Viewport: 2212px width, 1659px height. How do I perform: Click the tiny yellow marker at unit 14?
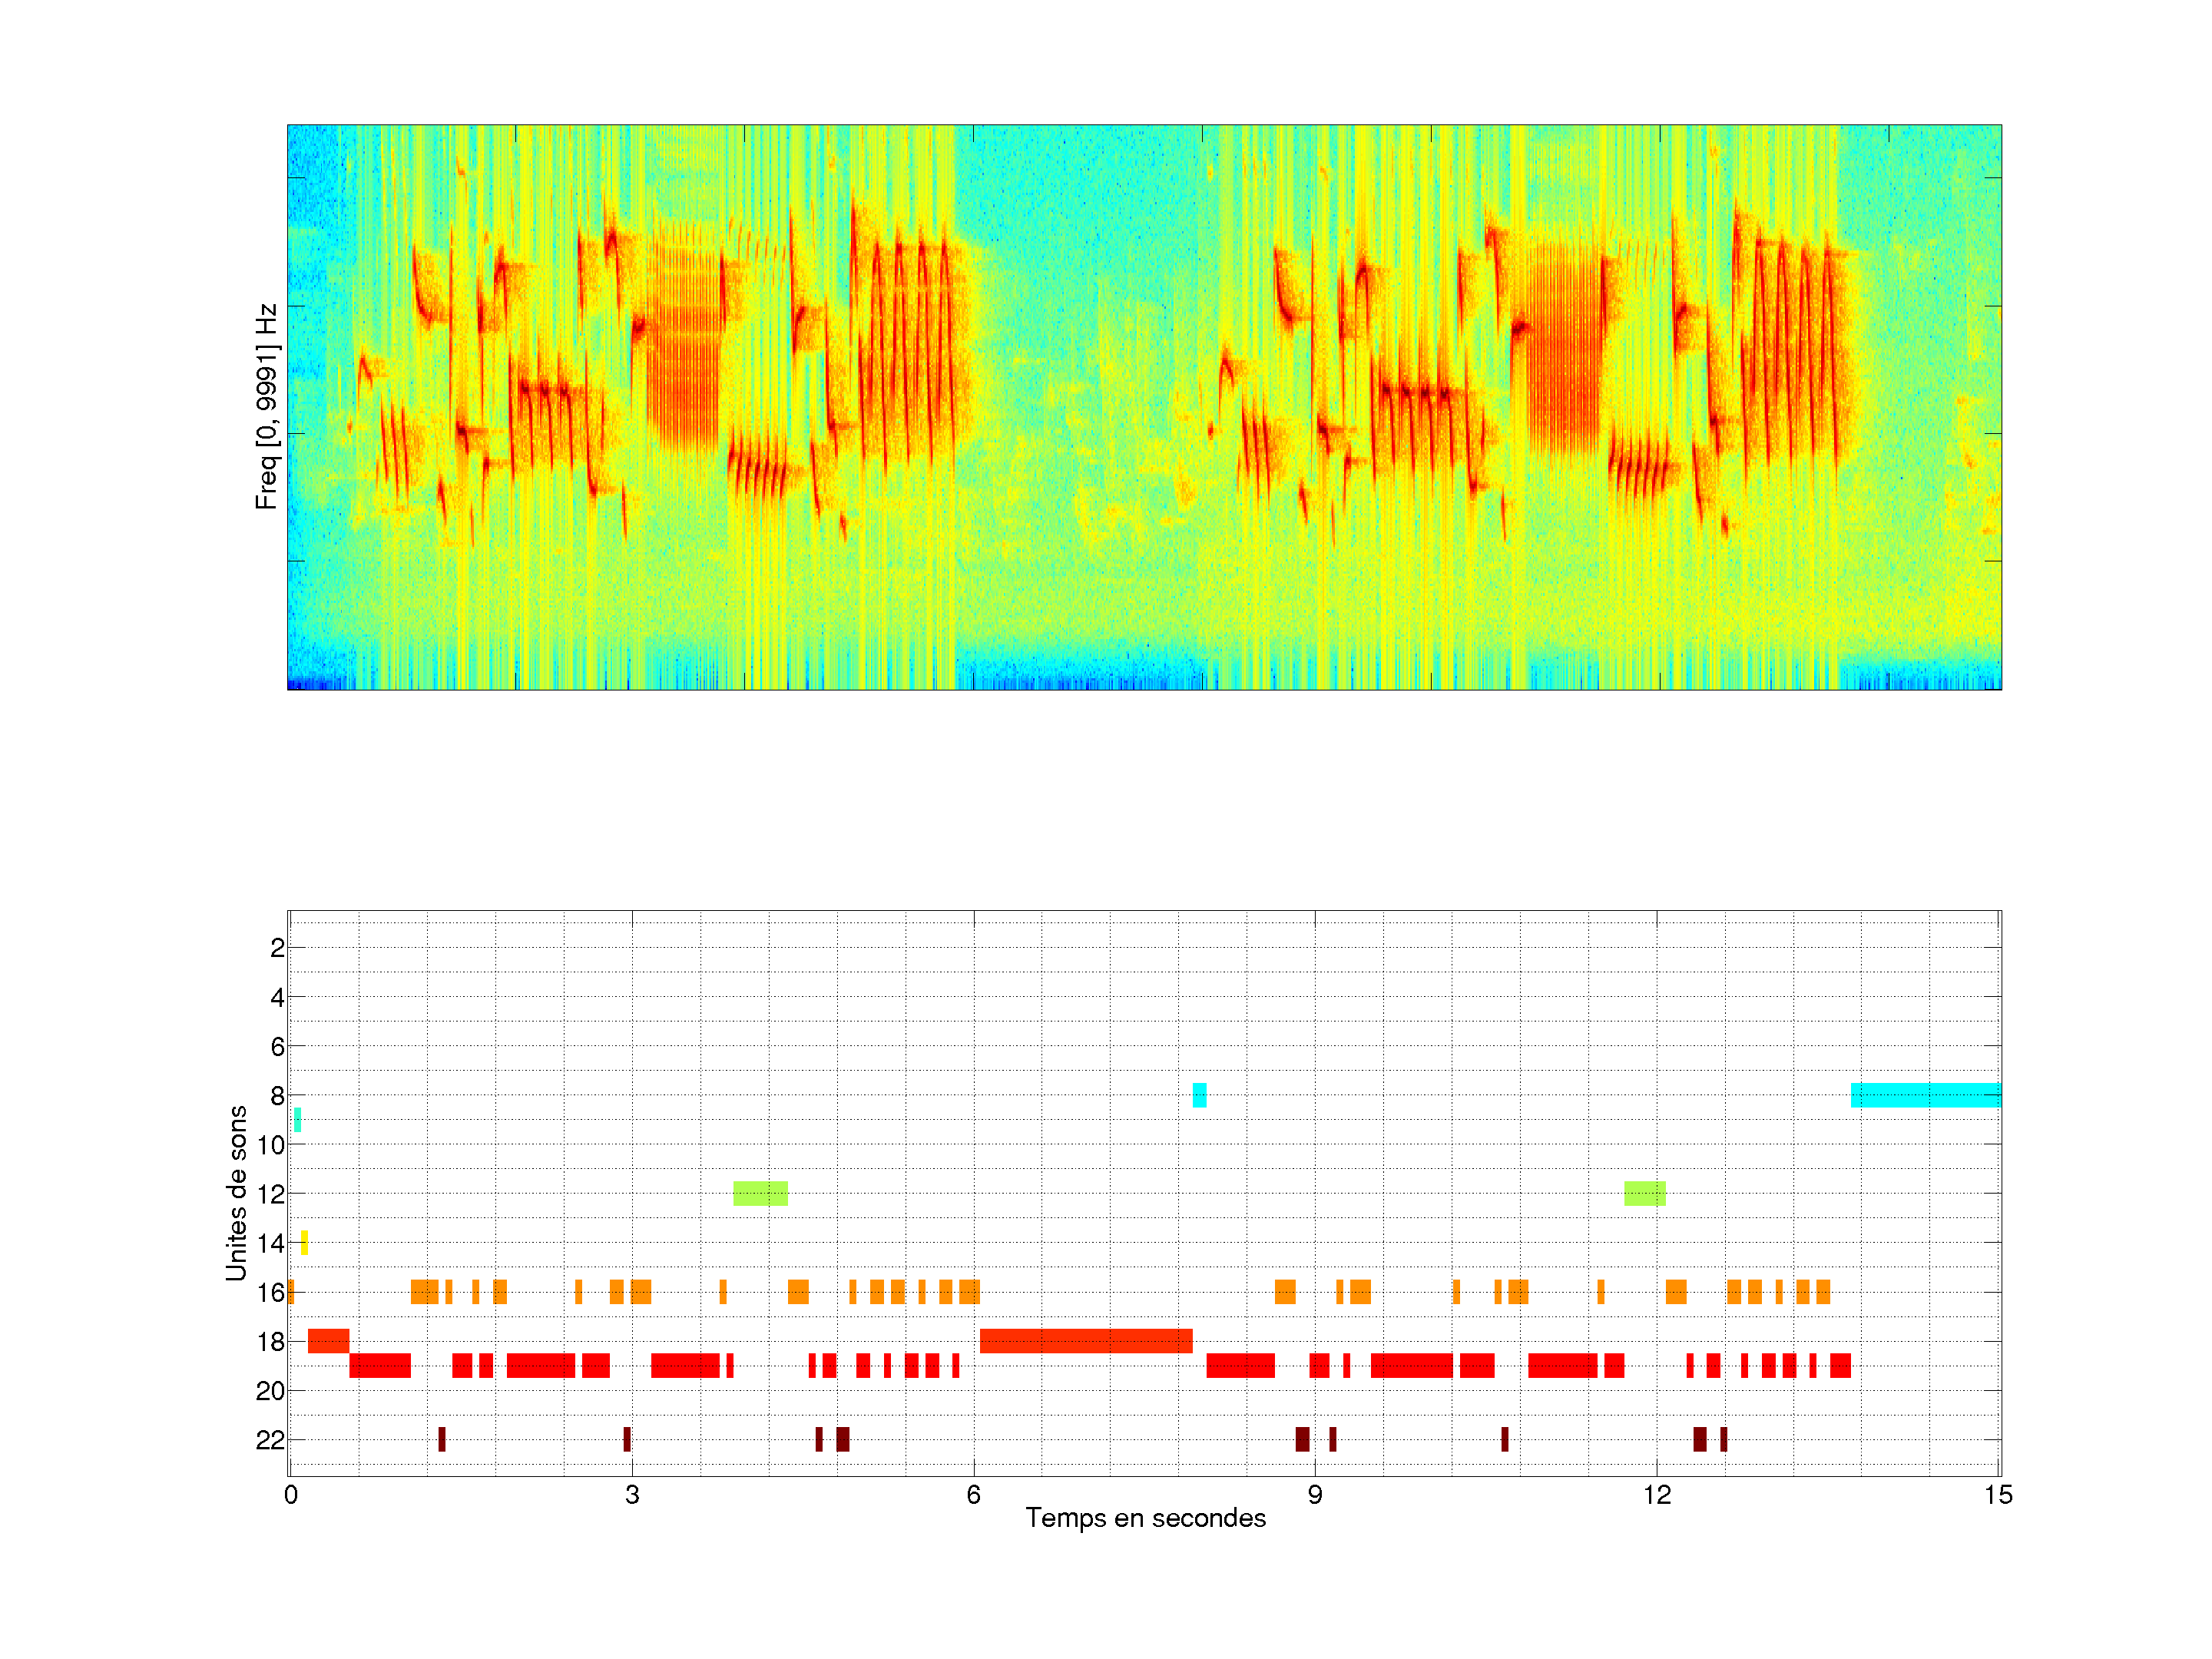point(304,1242)
